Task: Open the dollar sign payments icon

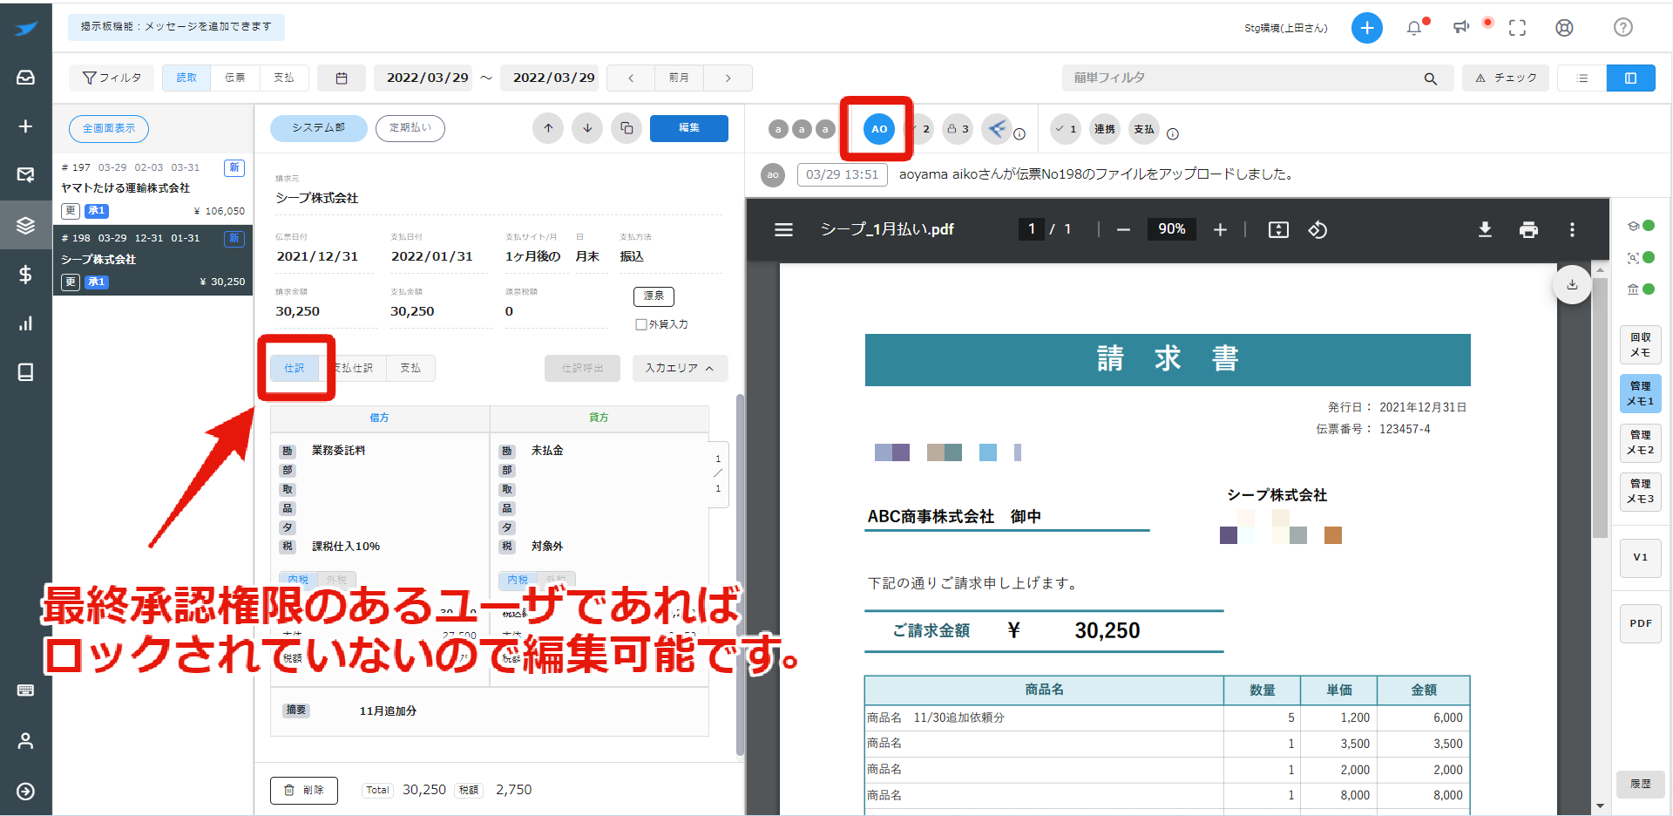Action: click(x=25, y=275)
